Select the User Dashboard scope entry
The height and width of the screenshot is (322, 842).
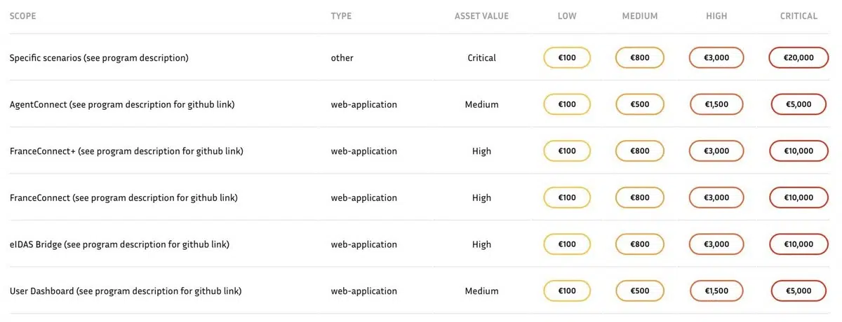click(126, 290)
